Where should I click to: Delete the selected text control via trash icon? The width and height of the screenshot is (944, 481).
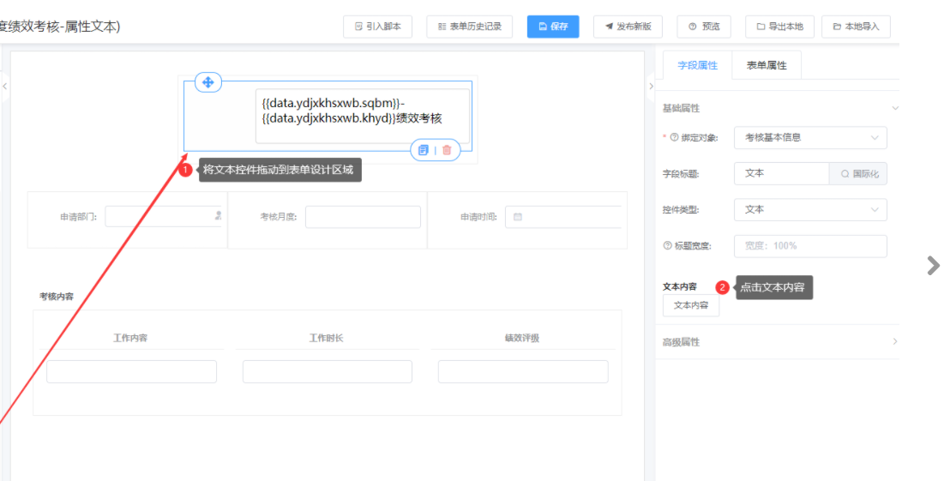447,150
